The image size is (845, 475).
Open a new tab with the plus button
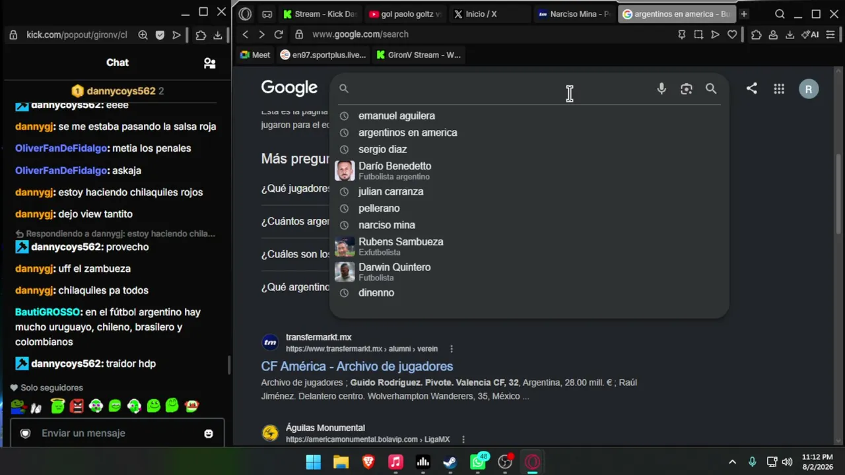click(744, 14)
